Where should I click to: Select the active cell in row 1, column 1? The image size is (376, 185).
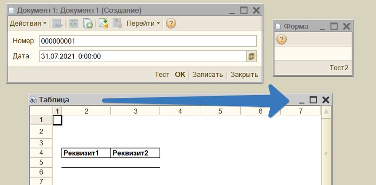[x=57, y=120]
